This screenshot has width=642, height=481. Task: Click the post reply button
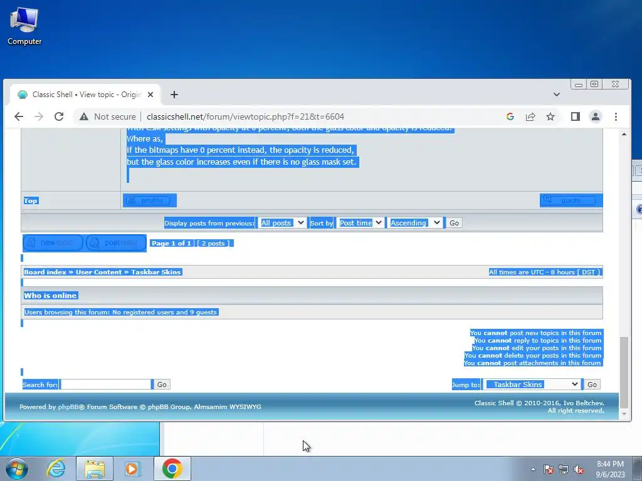(116, 243)
